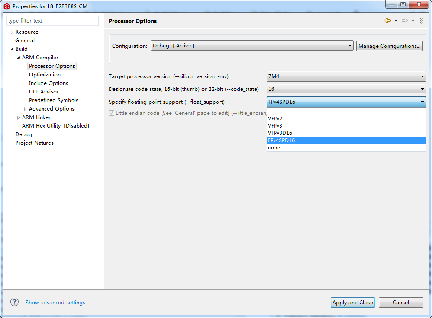Viewport: 432px width, 318px height.
Task: Open the Optimization settings page
Action: click(45, 75)
